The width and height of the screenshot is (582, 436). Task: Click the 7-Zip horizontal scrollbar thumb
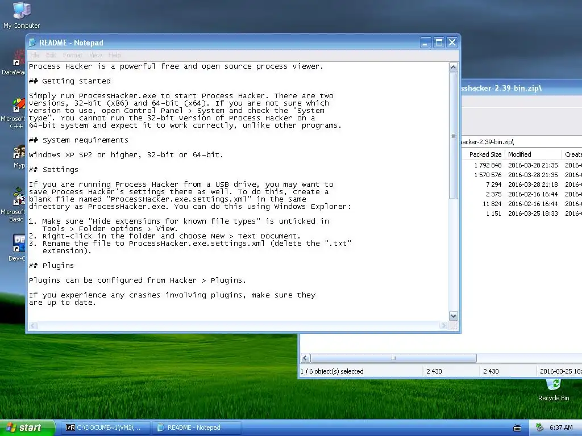pos(393,358)
